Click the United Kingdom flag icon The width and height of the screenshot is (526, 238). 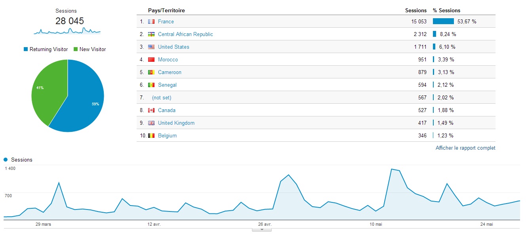(151, 123)
